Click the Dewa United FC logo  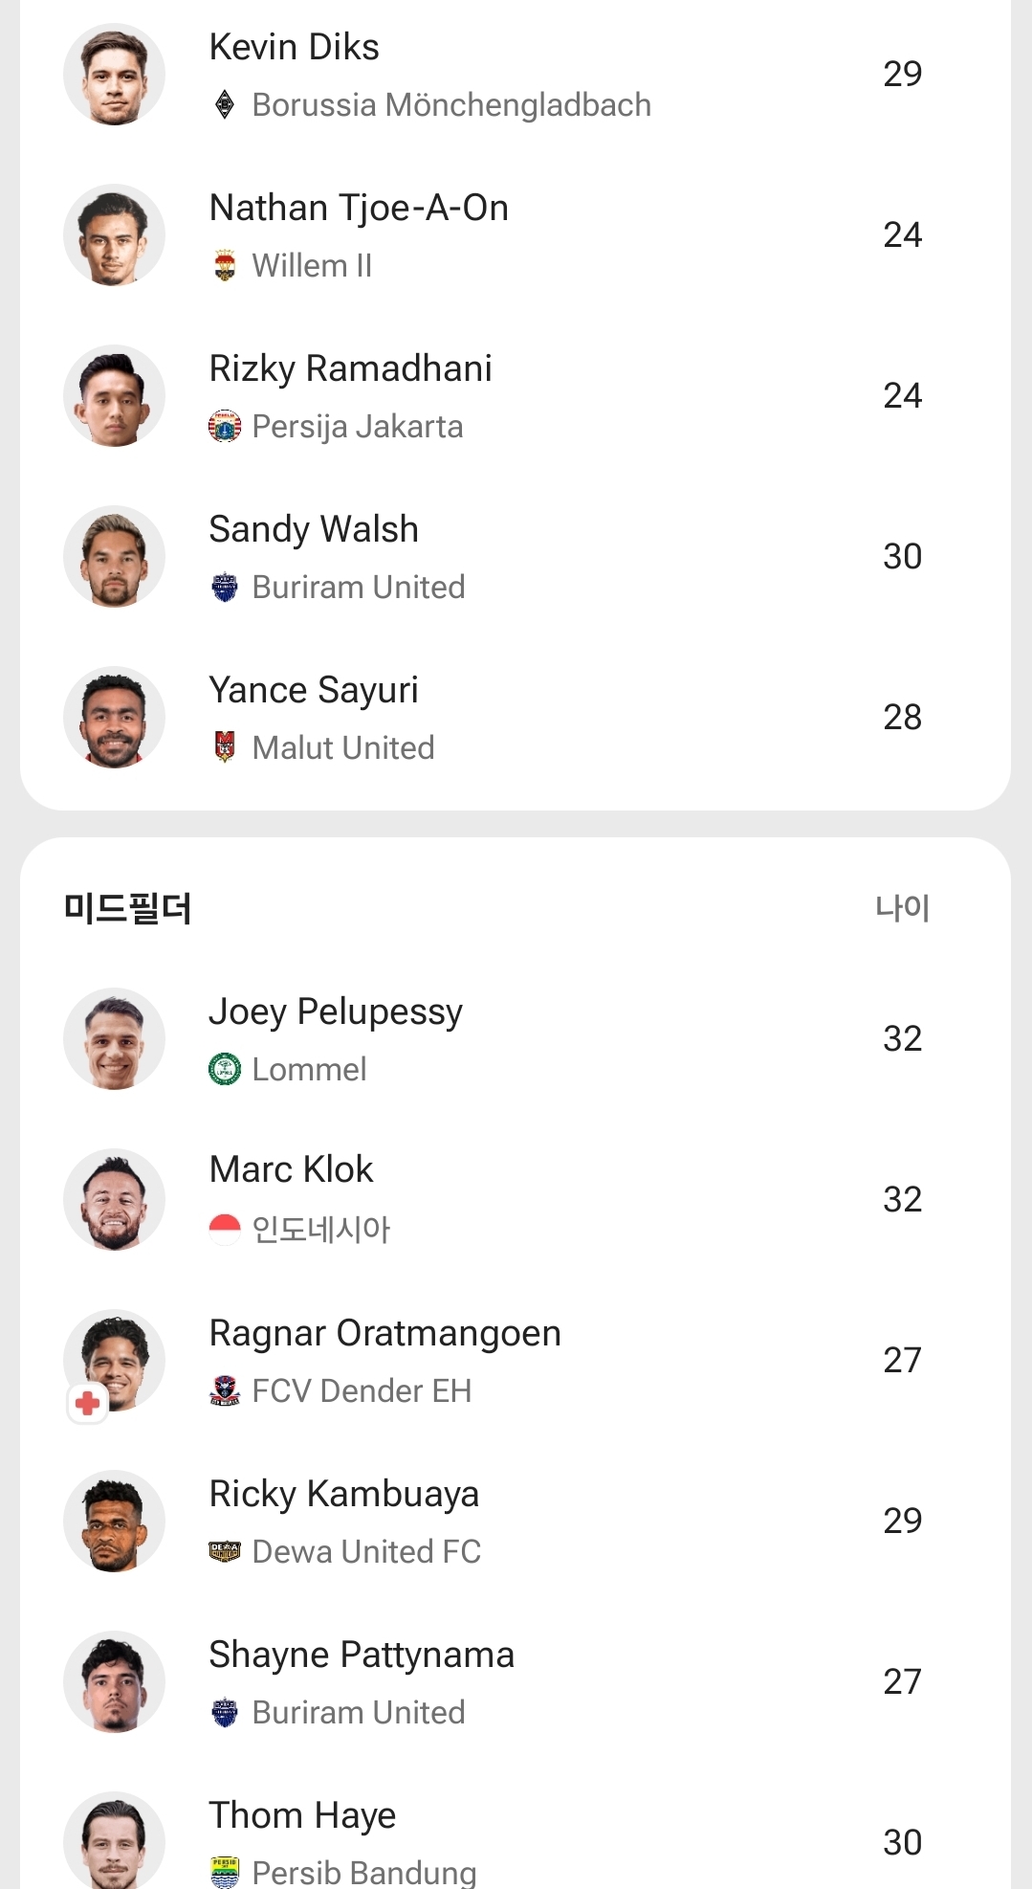[x=225, y=1551]
